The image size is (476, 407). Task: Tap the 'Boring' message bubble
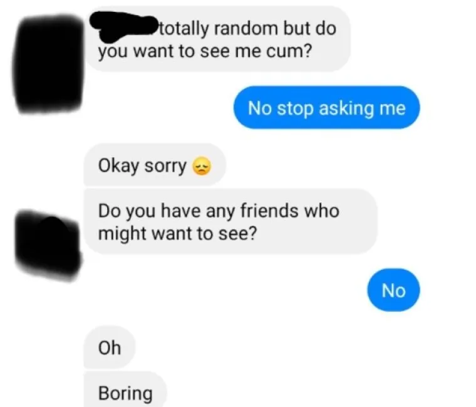[125, 391]
